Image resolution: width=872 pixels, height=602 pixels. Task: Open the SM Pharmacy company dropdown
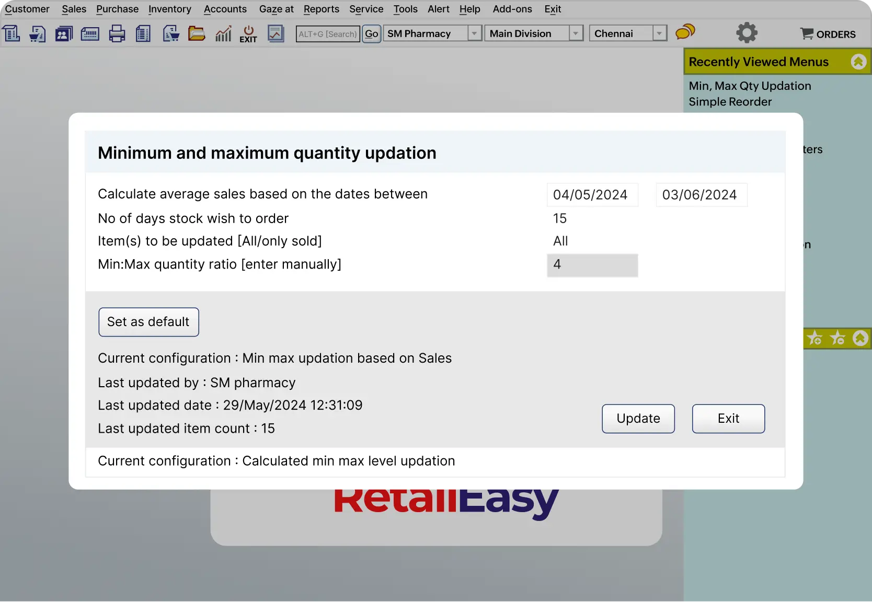tap(474, 33)
